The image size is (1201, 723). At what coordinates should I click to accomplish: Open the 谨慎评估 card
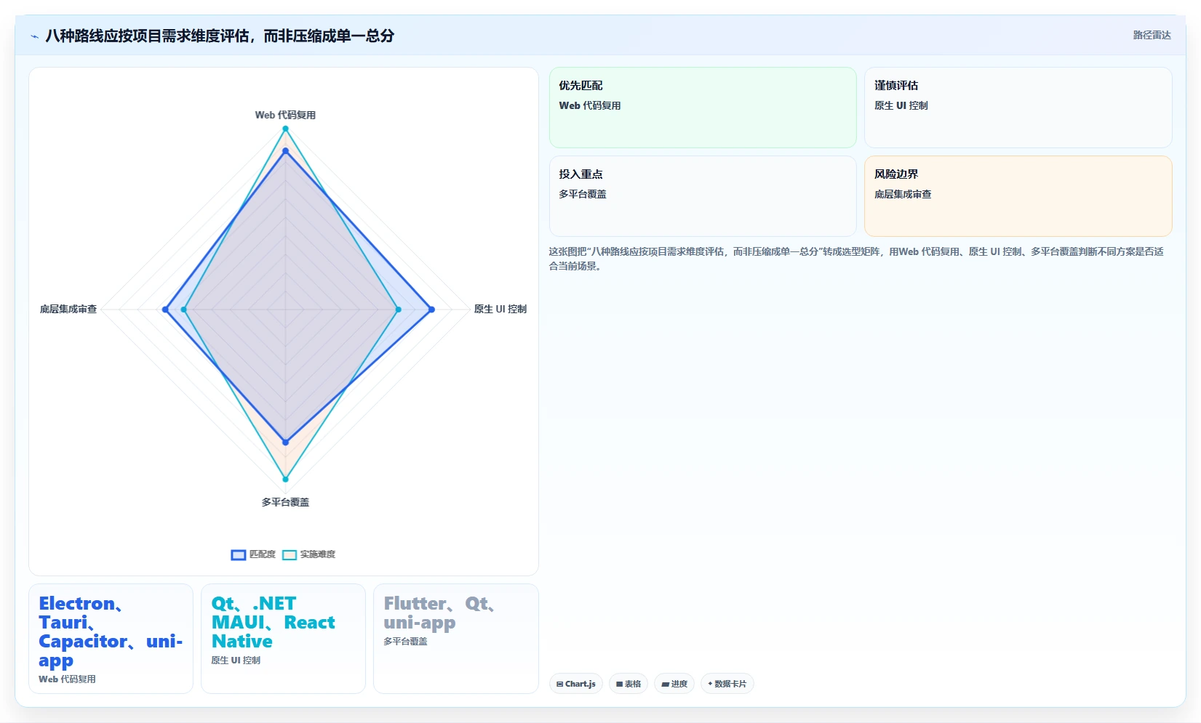(1018, 108)
